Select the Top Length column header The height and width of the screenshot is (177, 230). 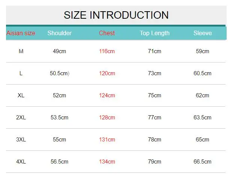155,33
